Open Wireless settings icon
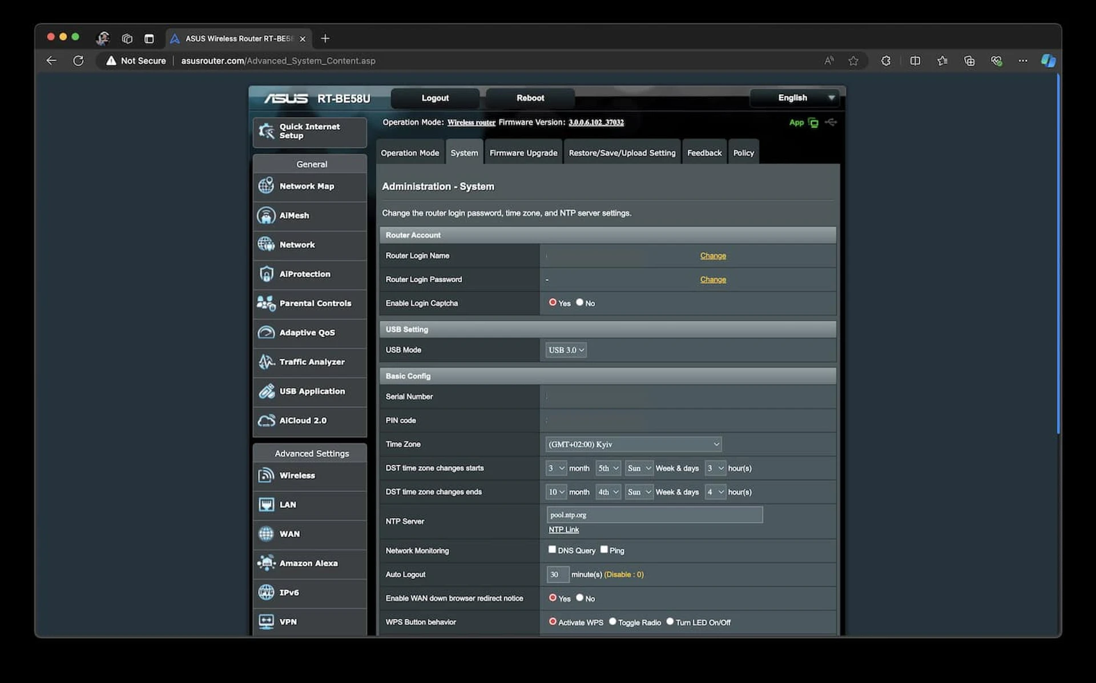The width and height of the screenshot is (1096, 683). tap(266, 475)
